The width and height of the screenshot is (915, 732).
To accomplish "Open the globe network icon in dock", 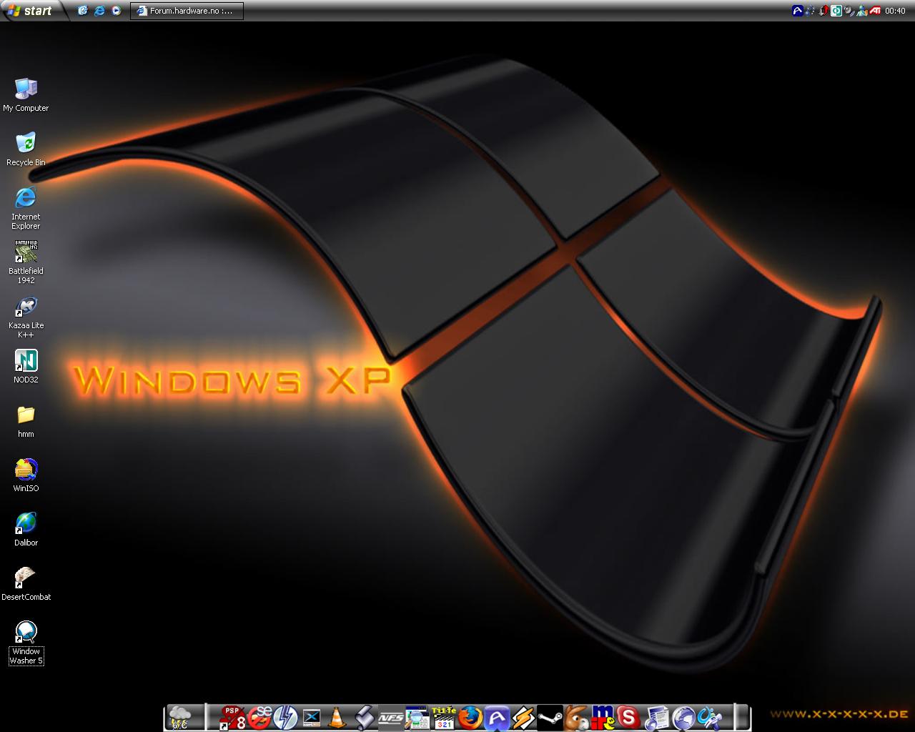I will pos(683,717).
